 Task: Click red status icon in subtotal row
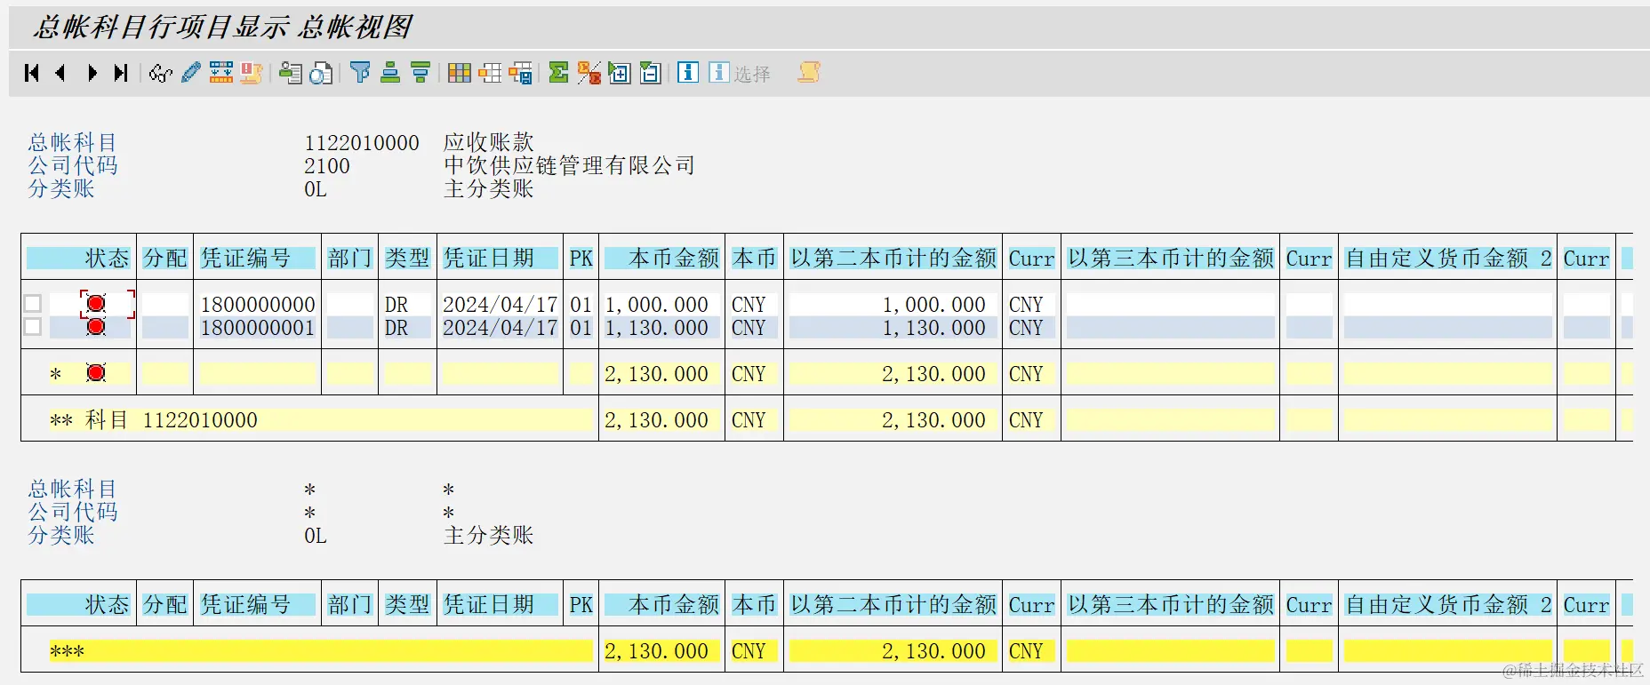96,373
